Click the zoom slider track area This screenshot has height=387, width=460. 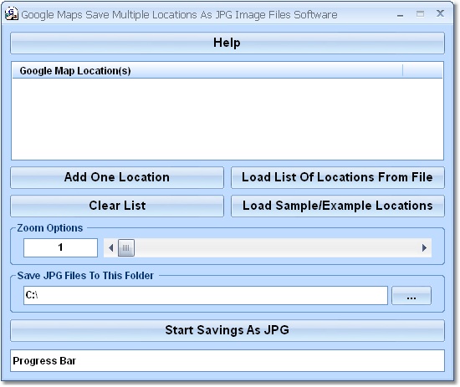[276, 248]
